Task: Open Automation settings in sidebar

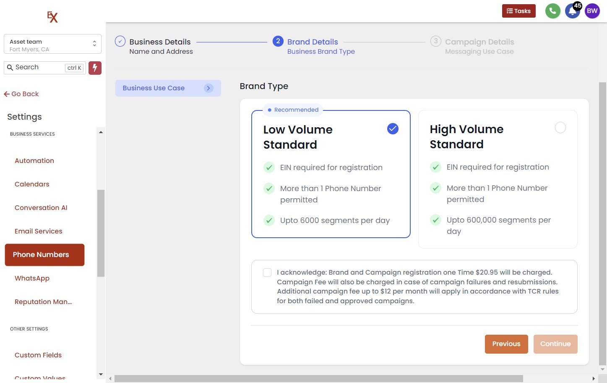Action: tap(34, 161)
